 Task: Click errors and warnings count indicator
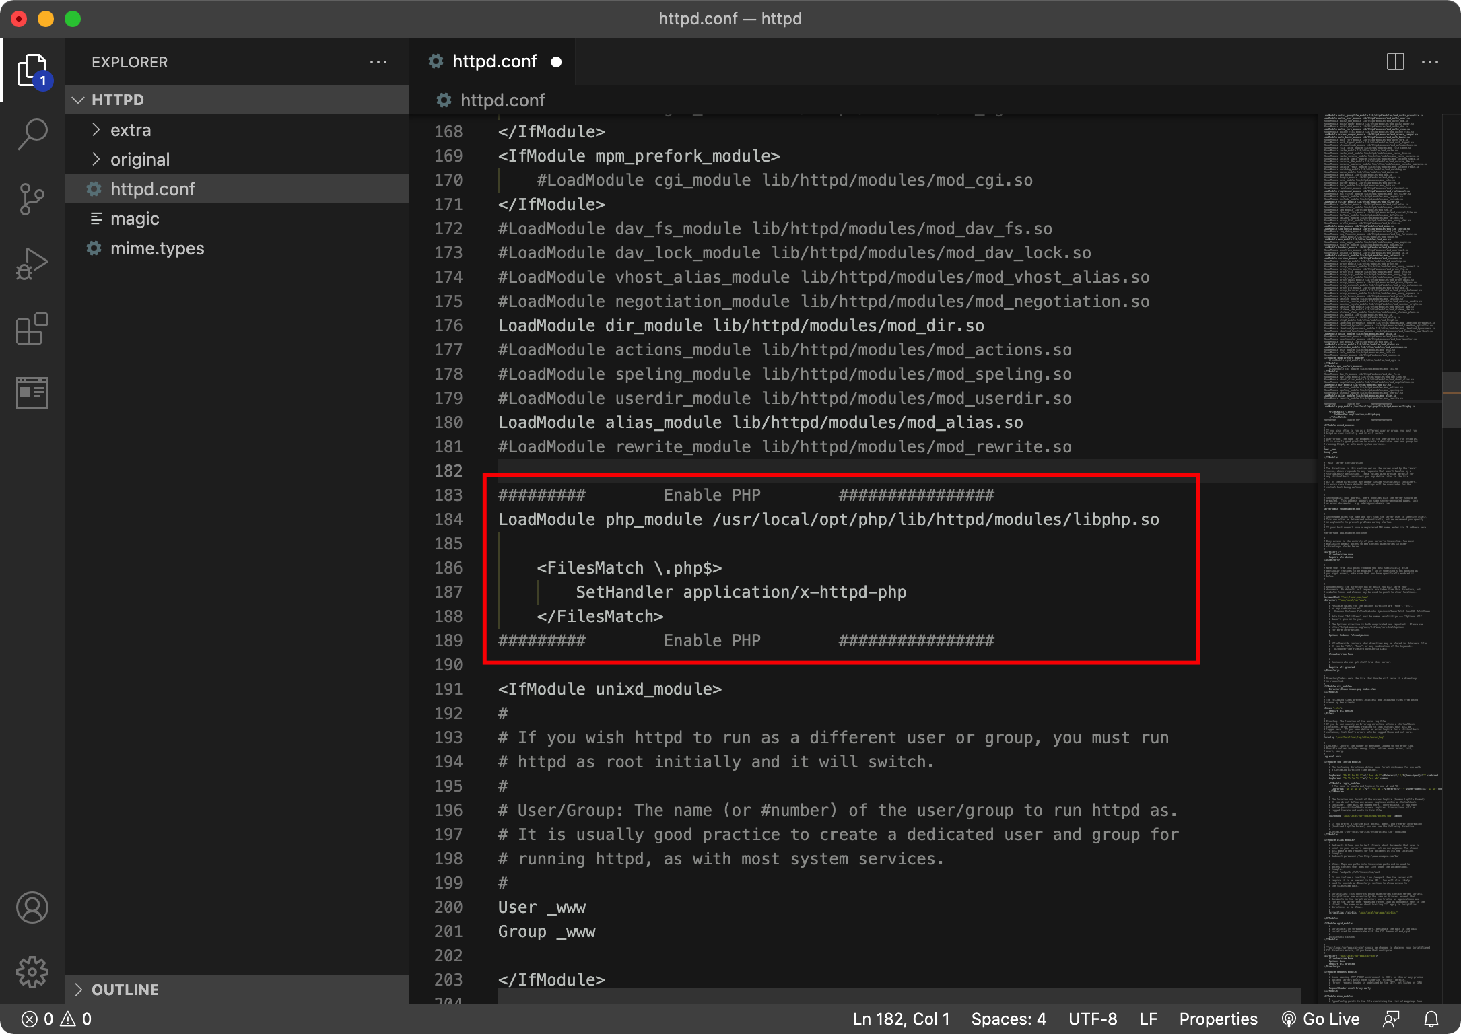[57, 1019]
